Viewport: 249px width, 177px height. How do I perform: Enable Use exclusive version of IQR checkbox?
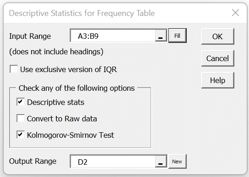point(14,69)
